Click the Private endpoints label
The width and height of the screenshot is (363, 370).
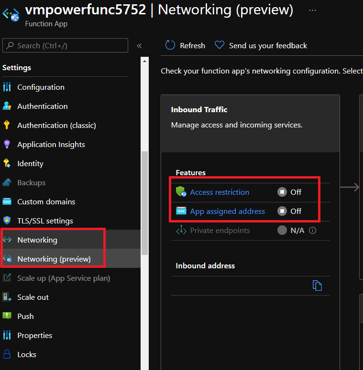220,231
